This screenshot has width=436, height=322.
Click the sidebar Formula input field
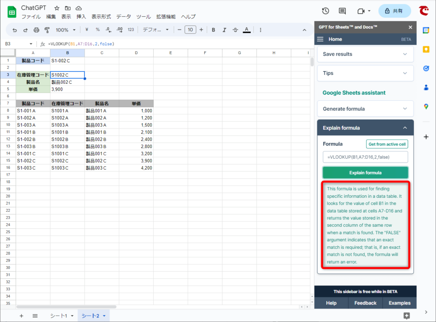tap(365, 157)
